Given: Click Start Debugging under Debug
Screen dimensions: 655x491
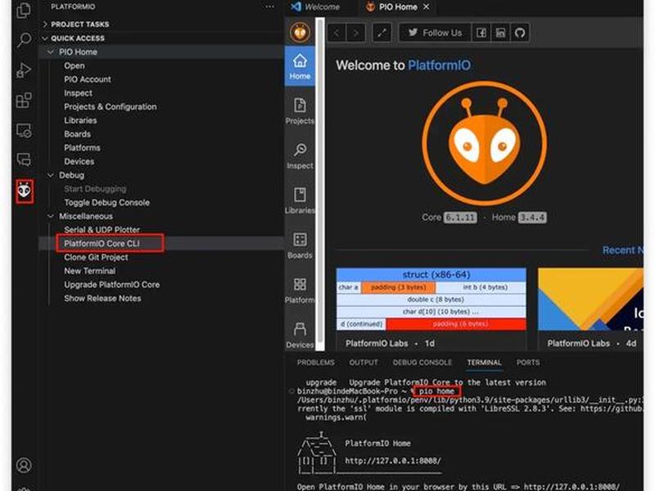Looking at the screenshot, I should pos(95,189).
